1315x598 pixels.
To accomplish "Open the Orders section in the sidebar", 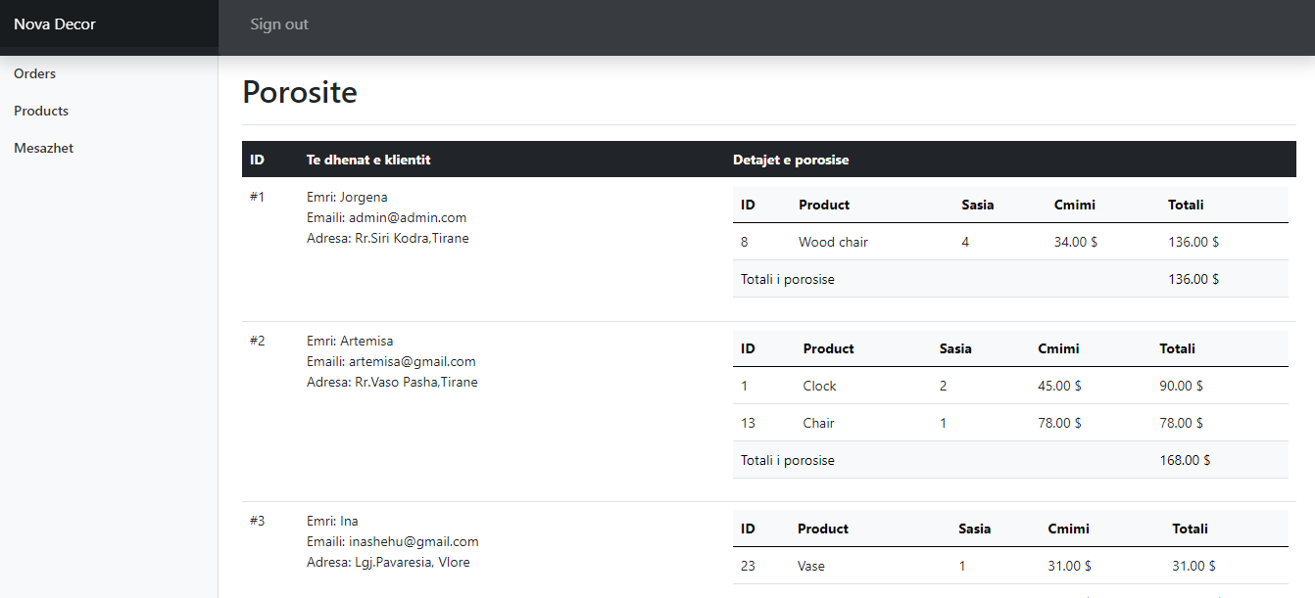I will 34,73.
